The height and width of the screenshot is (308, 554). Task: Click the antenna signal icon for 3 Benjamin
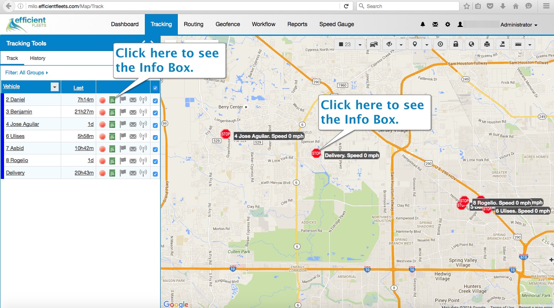(143, 112)
